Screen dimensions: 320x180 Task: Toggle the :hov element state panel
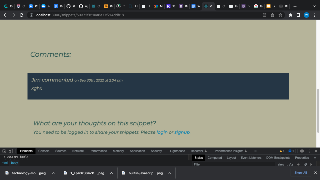[x=281, y=164]
